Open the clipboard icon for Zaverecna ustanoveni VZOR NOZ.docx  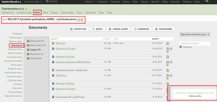tap(168, 62)
